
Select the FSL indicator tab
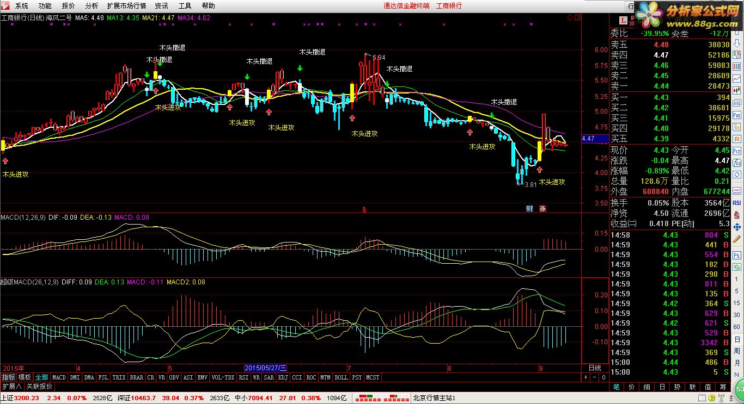(x=103, y=377)
